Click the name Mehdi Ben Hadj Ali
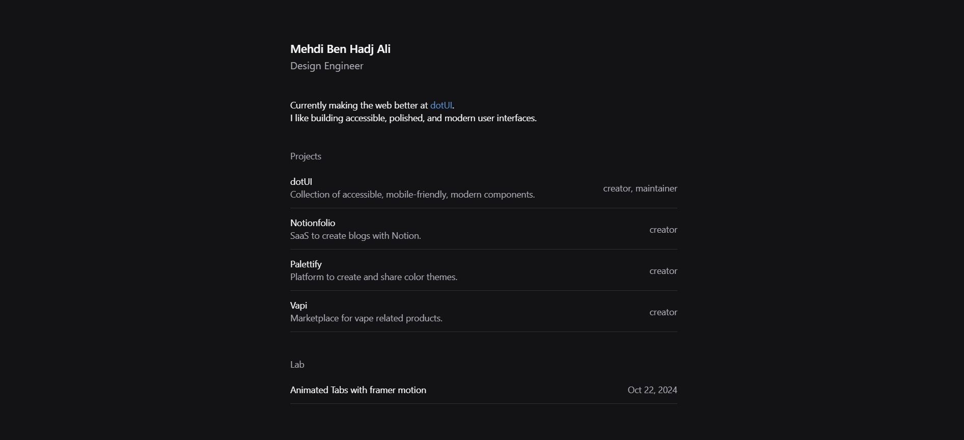 (x=340, y=49)
